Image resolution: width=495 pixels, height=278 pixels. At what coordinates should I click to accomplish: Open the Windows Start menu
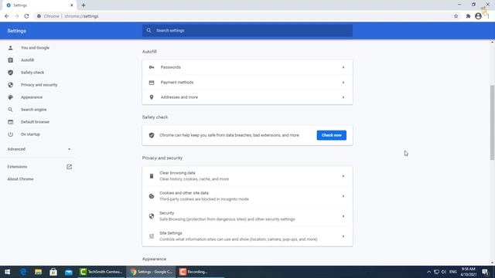click(x=7, y=272)
